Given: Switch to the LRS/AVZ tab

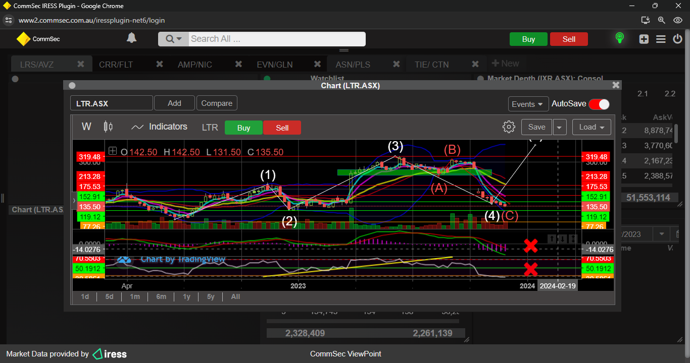Looking at the screenshot, I should [37, 65].
